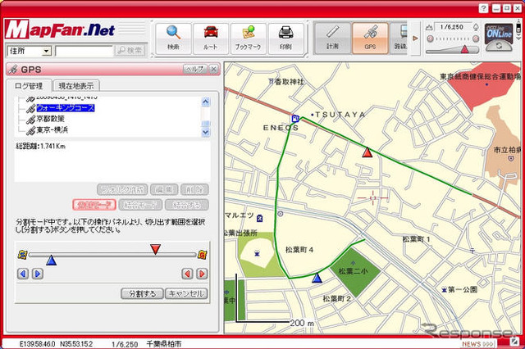This screenshot has height=349, width=525.
Task: Click the 松葉二小 school label
Action: click(354, 271)
